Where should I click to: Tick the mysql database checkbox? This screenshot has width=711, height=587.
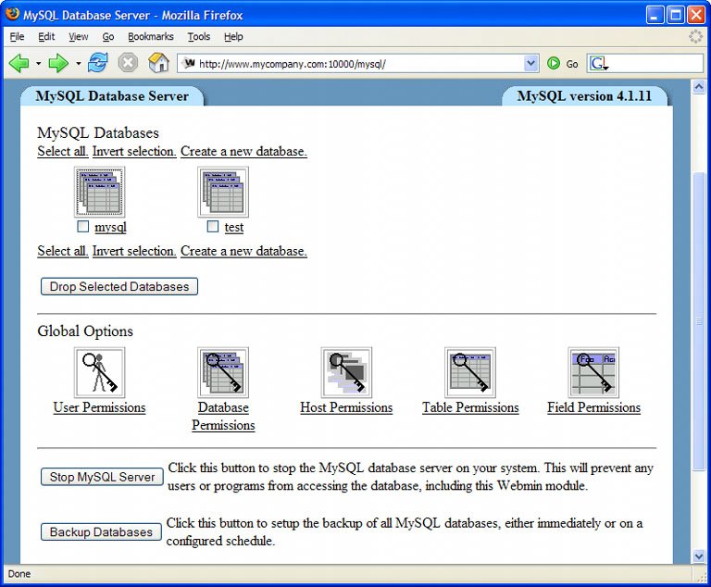pyautogui.click(x=83, y=227)
